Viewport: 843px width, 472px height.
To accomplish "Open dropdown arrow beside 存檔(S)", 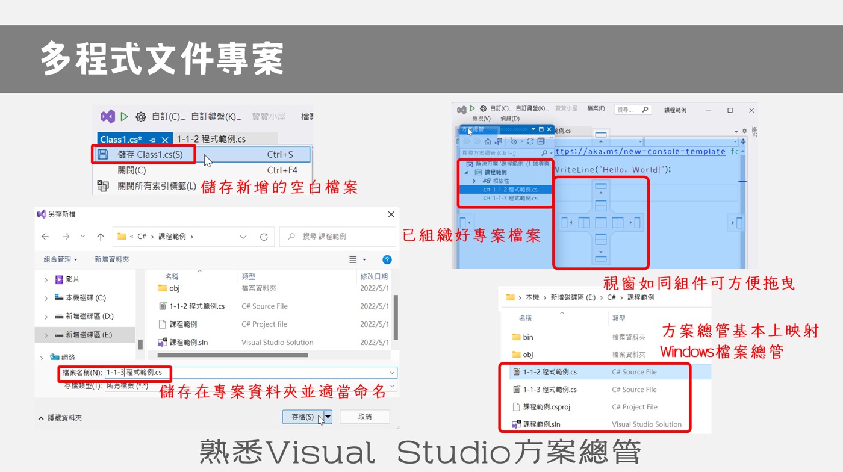I will tap(328, 417).
